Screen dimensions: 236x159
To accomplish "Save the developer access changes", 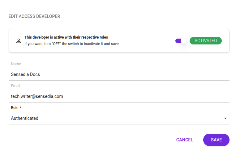I will (216, 140).
